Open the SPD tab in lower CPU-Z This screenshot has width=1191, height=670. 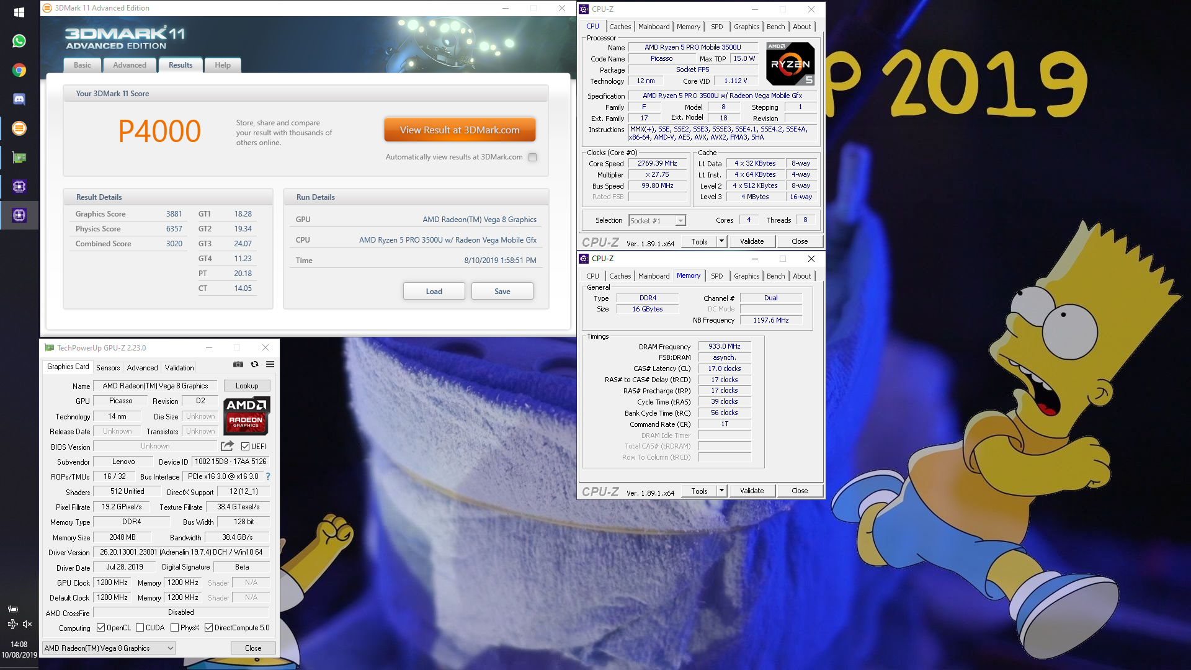(716, 276)
